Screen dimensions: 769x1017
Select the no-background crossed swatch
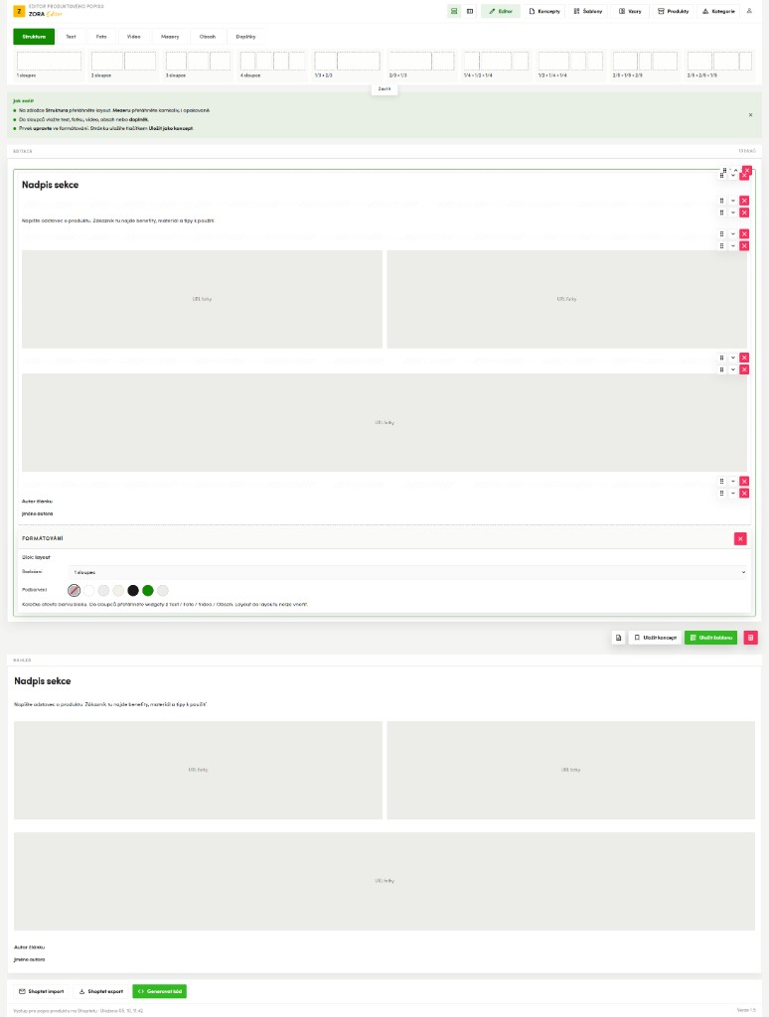(74, 590)
